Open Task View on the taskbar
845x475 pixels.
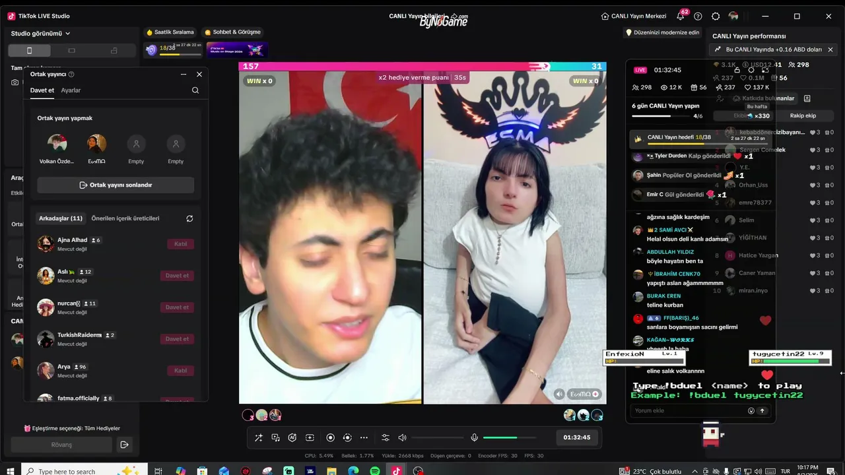pos(158,471)
